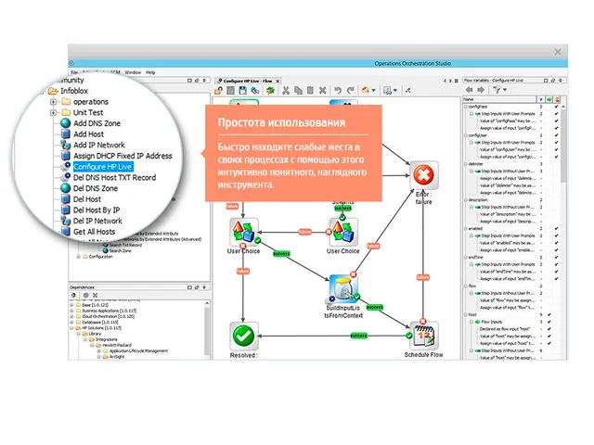Click the Name column header
This screenshot has height=445, width=594.
[x=470, y=99]
